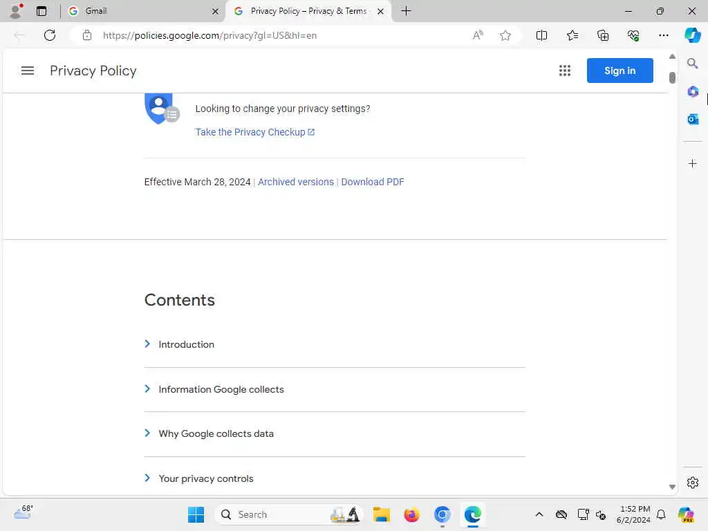Open Edge Settings and more menu
Screen dimensions: 708x531
coord(663,35)
